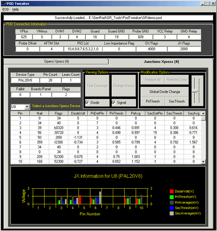Click the Boards/Panel field showing 1
The width and height of the screenshot is (217, 231).
click(x=41, y=95)
